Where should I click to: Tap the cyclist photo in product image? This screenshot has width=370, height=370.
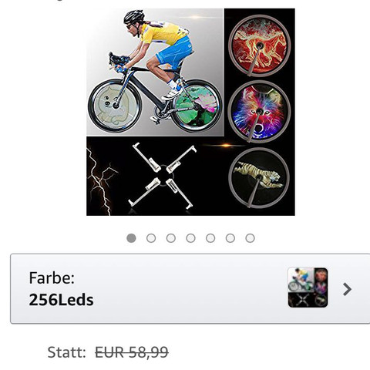[155, 72]
